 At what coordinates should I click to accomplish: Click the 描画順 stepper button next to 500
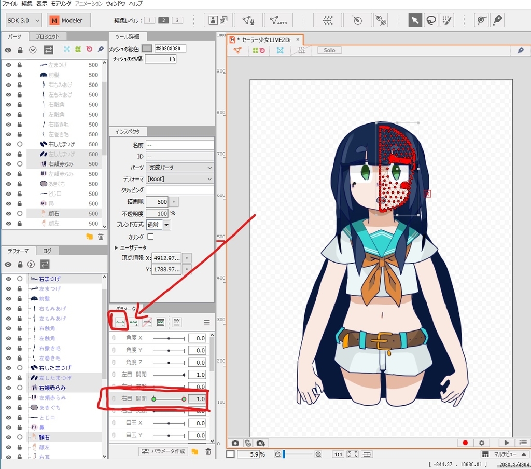pos(174,202)
